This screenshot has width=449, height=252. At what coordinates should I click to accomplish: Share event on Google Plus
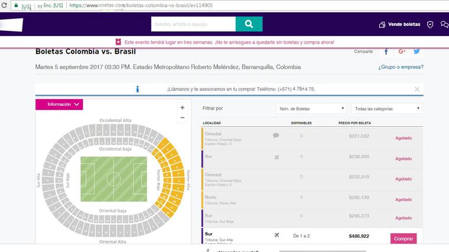[402, 52]
